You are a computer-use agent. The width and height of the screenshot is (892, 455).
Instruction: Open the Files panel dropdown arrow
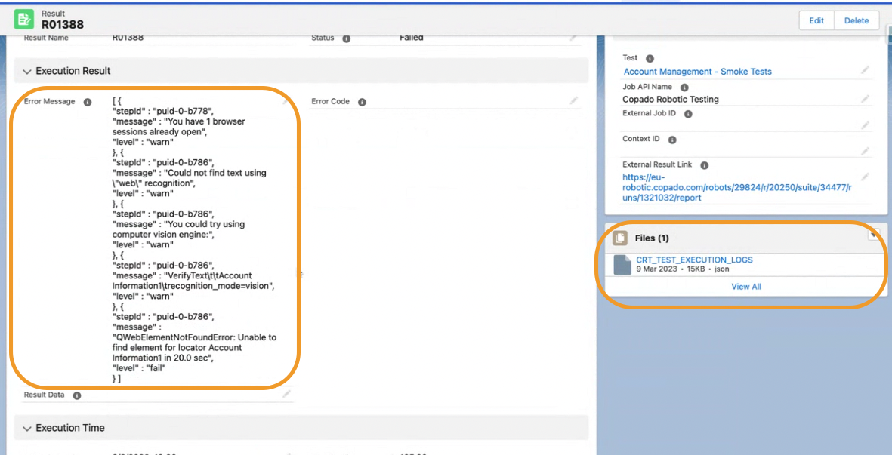[x=873, y=235]
